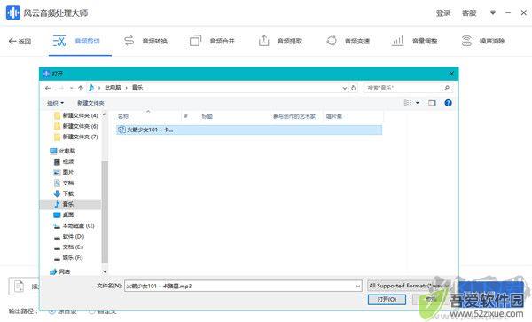The width and height of the screenshot is (532, 322).
Task: Open the audio merge tool icon
Action: click(195, 41)
